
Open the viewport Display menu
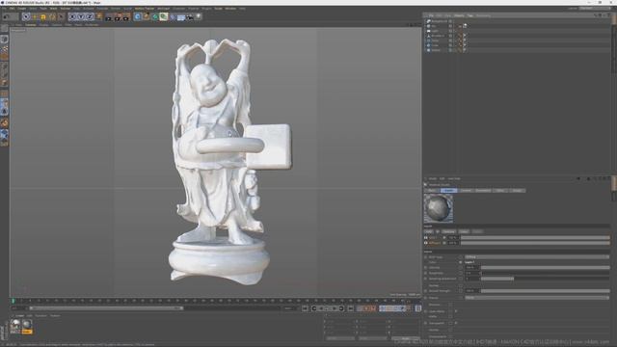pyautogui.click(x=43, y=24)
